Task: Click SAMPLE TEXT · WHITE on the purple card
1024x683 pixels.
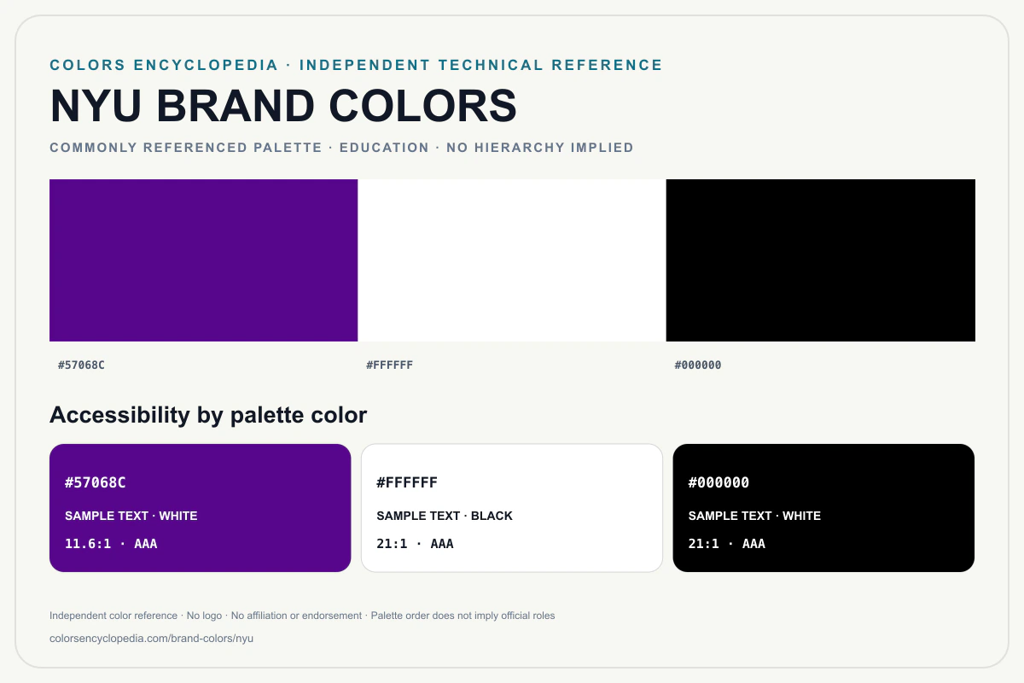Action: tap(131, 516)
